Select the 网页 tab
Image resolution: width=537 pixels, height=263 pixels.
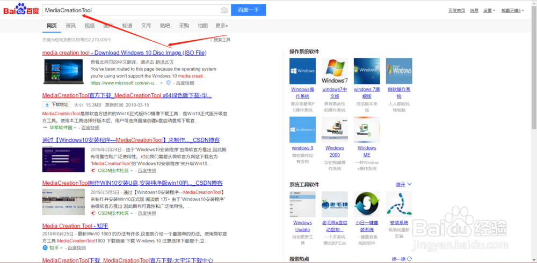tap(52, 26)
